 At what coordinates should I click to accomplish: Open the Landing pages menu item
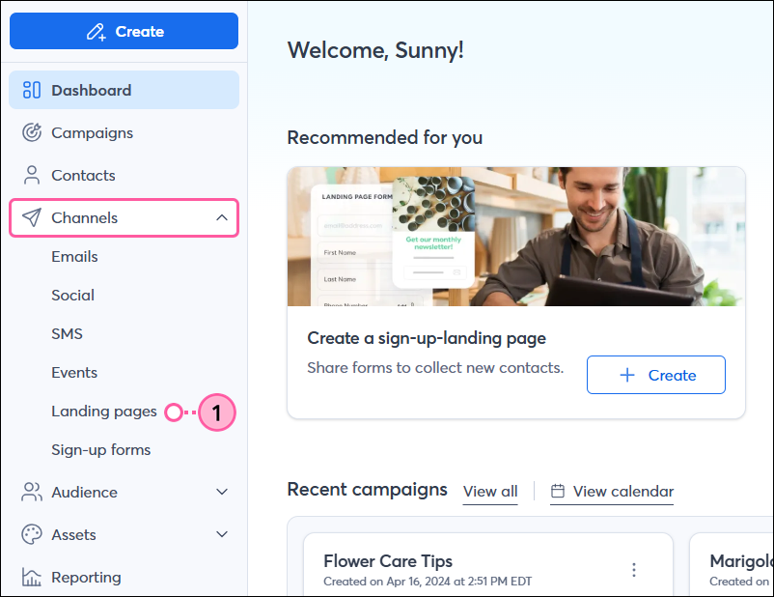(104, 411)
